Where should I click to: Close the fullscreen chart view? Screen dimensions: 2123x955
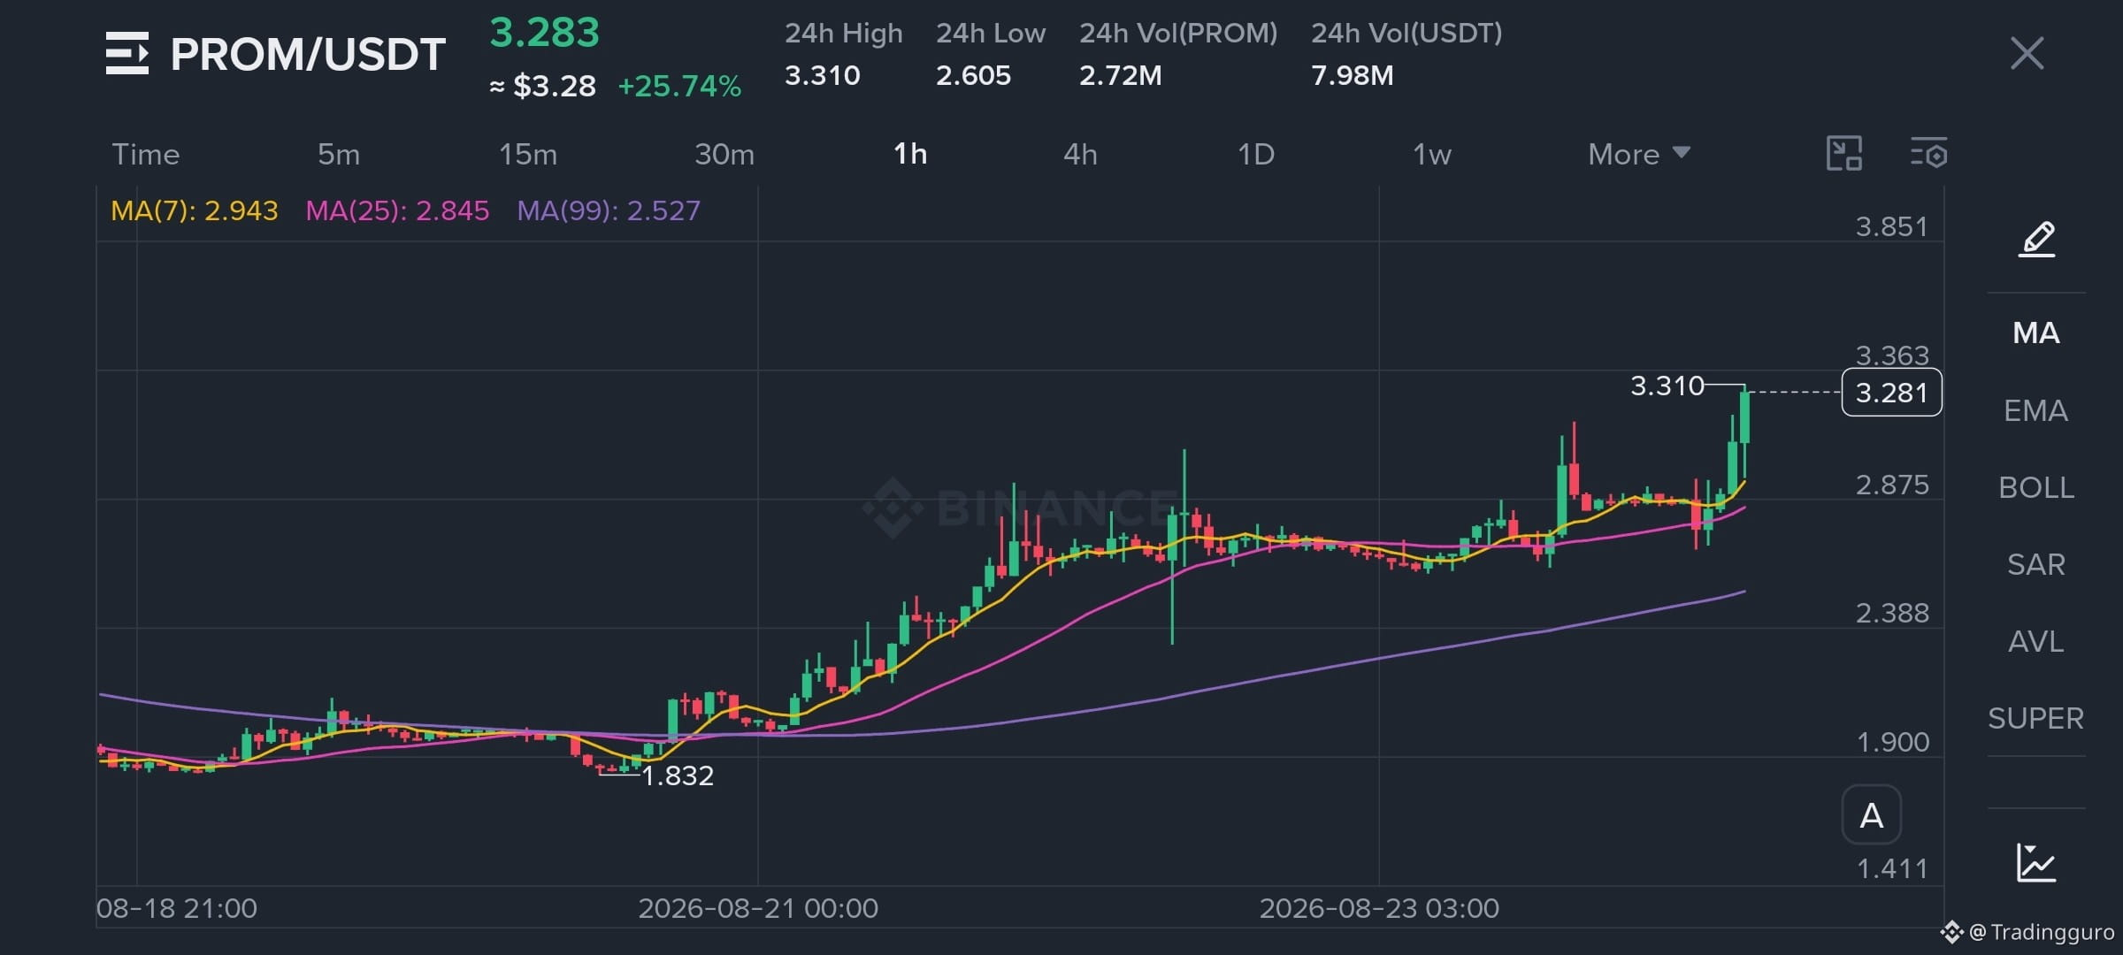pos(2027,53)
